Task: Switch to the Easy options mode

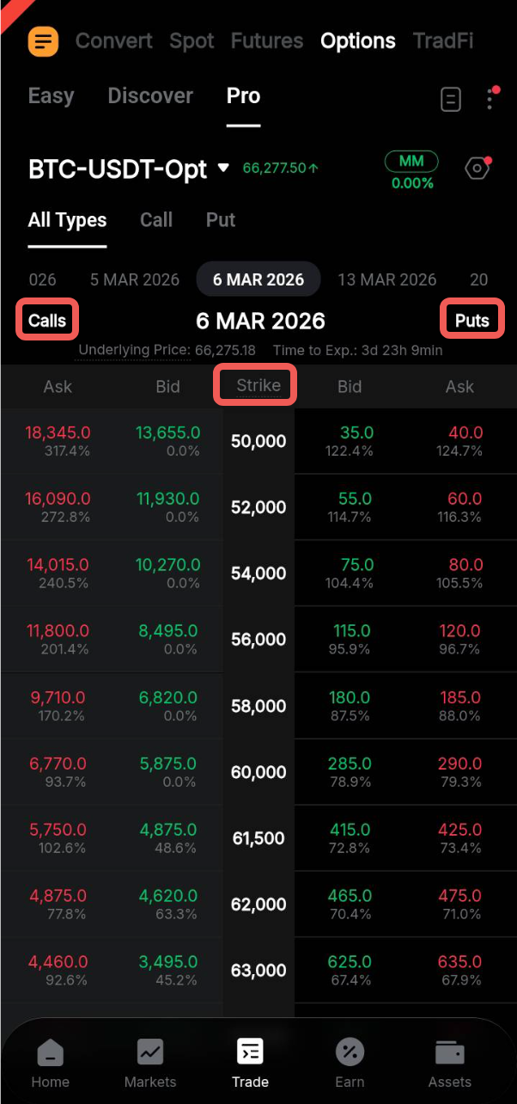Action: [51, 95]
